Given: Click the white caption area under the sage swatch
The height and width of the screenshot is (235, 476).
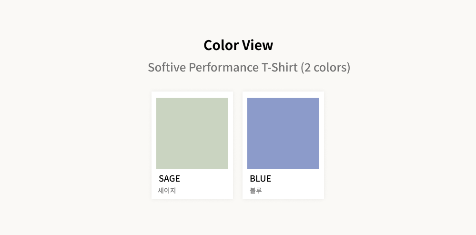Looking at the screenshot, I should coord(206,185).
